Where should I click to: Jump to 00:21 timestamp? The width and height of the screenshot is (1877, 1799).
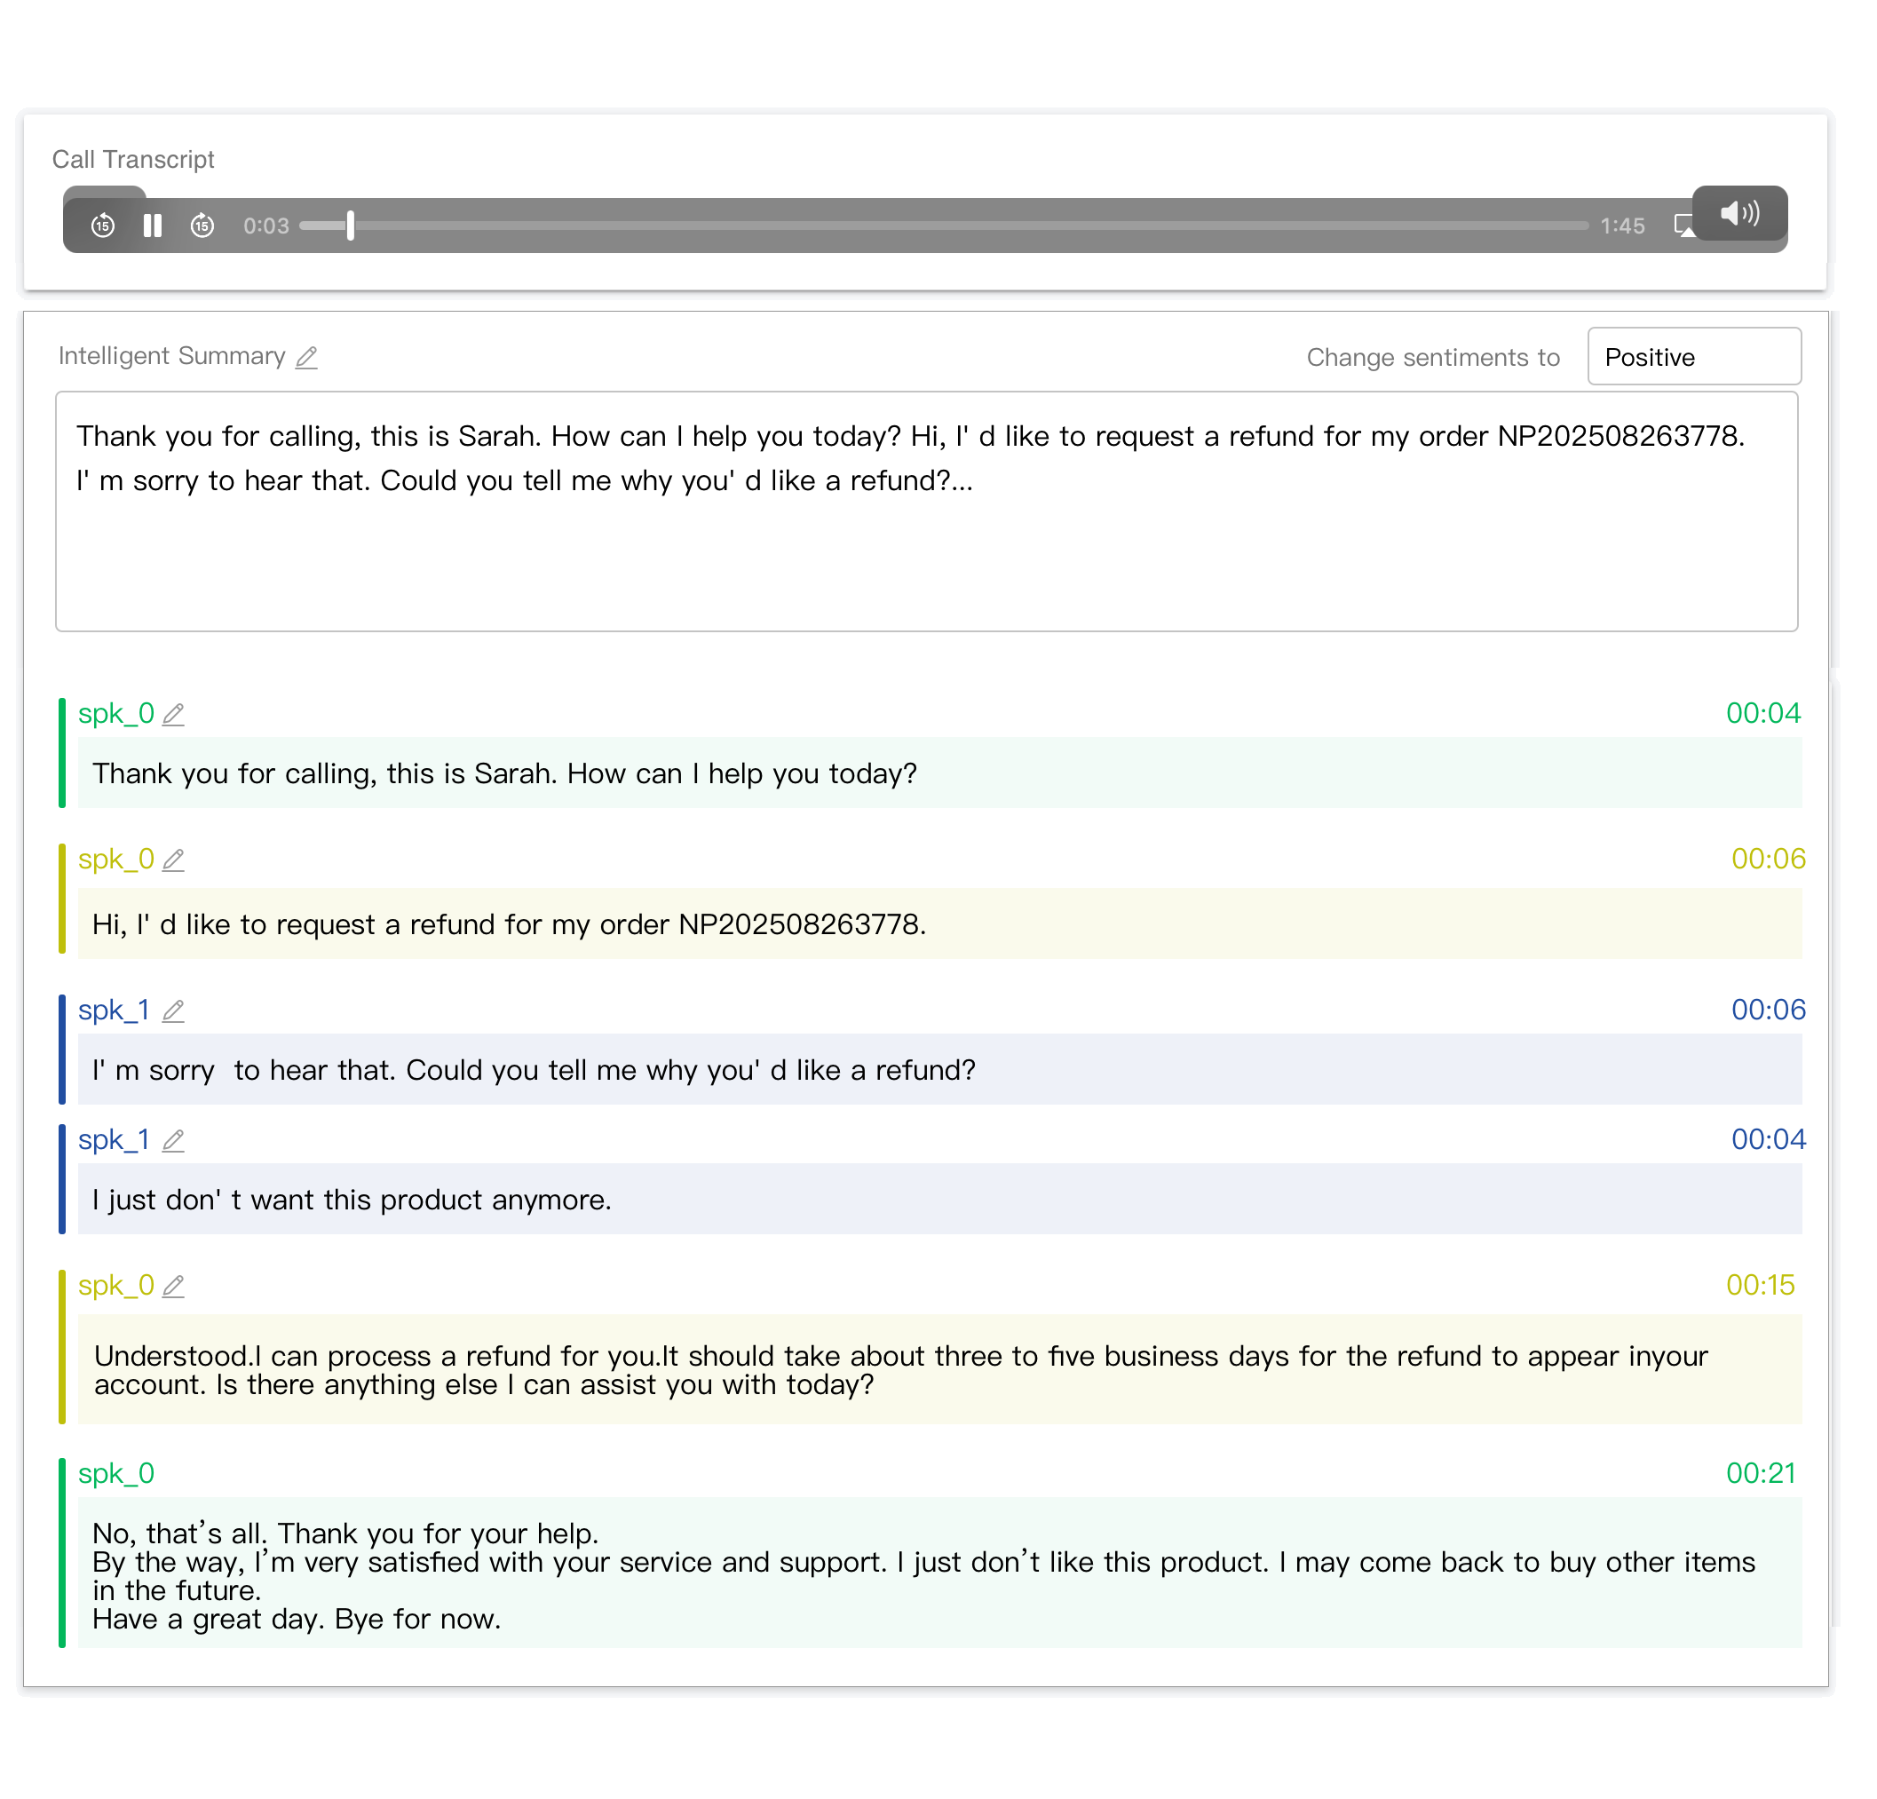[1760, 1473]
